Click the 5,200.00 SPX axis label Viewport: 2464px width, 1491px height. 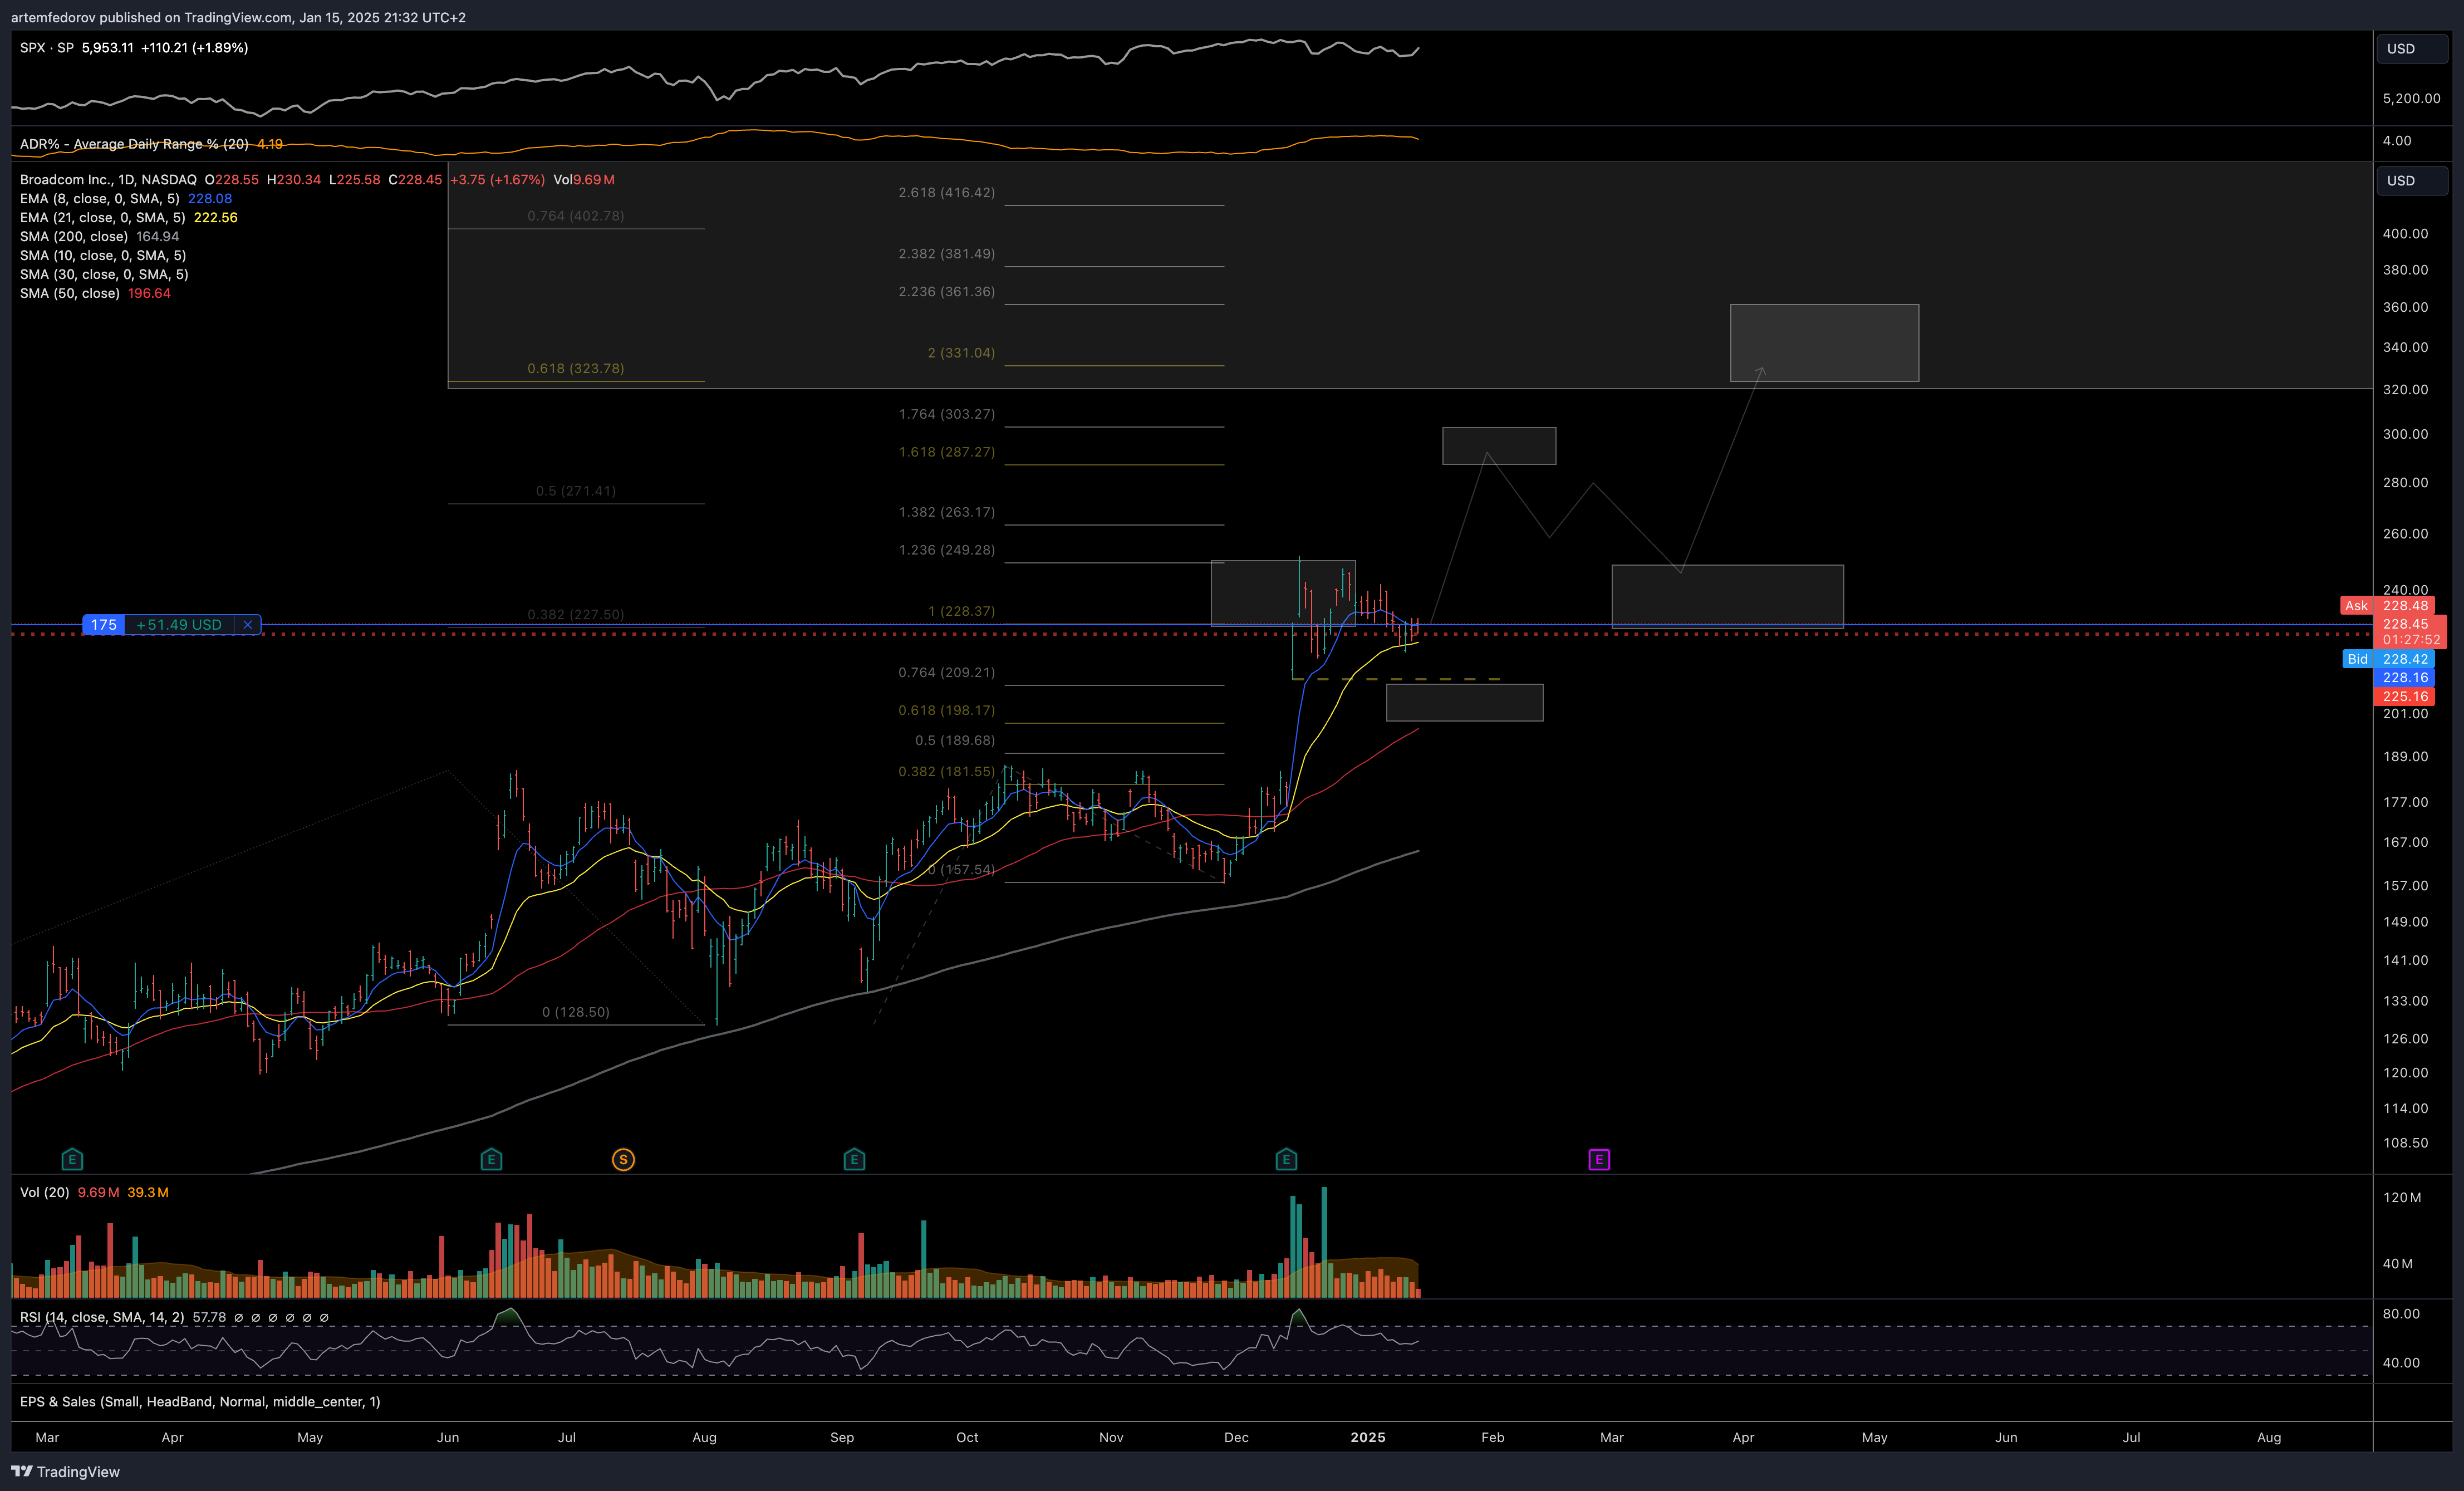coord(2411,98)
